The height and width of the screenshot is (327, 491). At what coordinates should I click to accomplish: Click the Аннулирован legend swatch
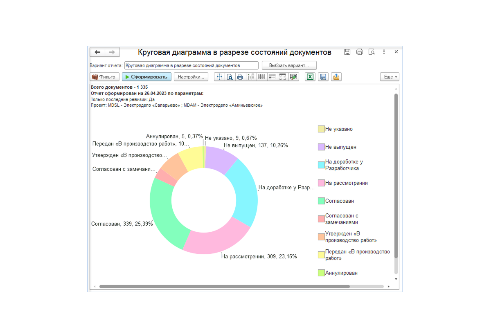tap(321, 273)
